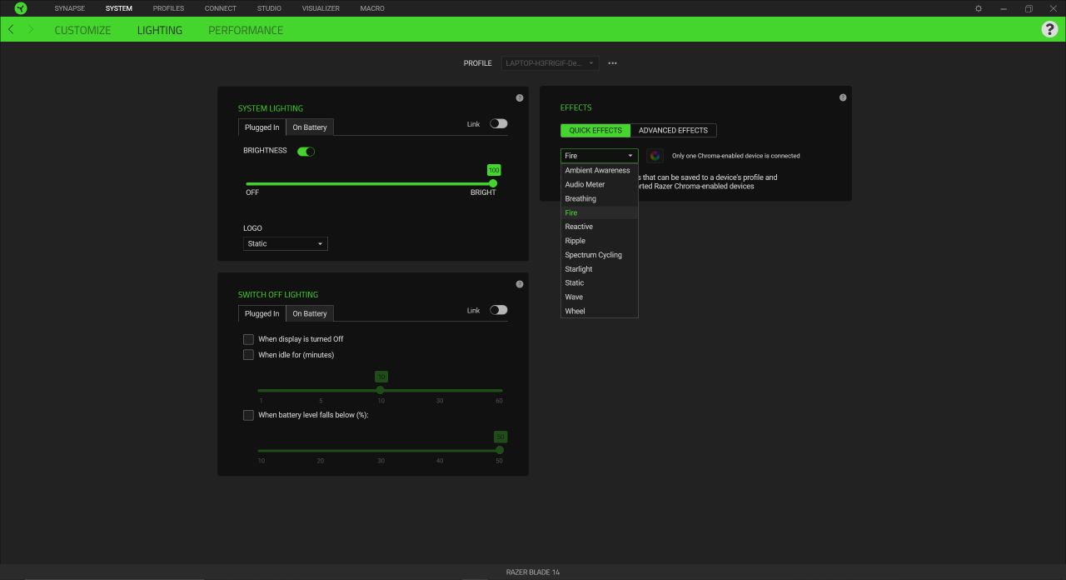Switch to the Performance tab
The image size is (1066, 580).
[246, 30]
